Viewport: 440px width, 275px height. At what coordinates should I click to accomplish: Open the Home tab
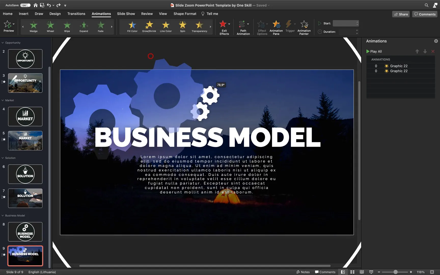tap(8, 14)
